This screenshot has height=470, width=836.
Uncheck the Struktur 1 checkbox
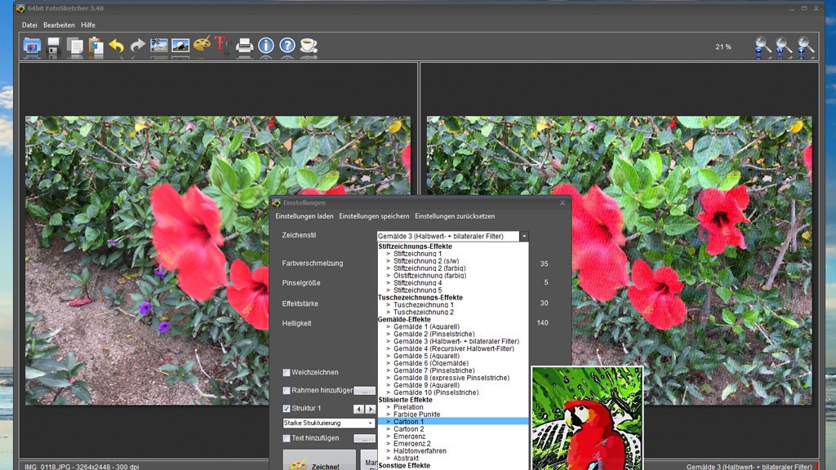click(287, 408)
